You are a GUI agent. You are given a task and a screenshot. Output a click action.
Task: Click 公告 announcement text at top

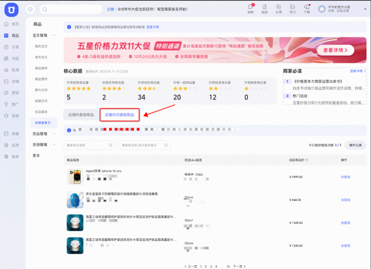click(x=110, y=9)
